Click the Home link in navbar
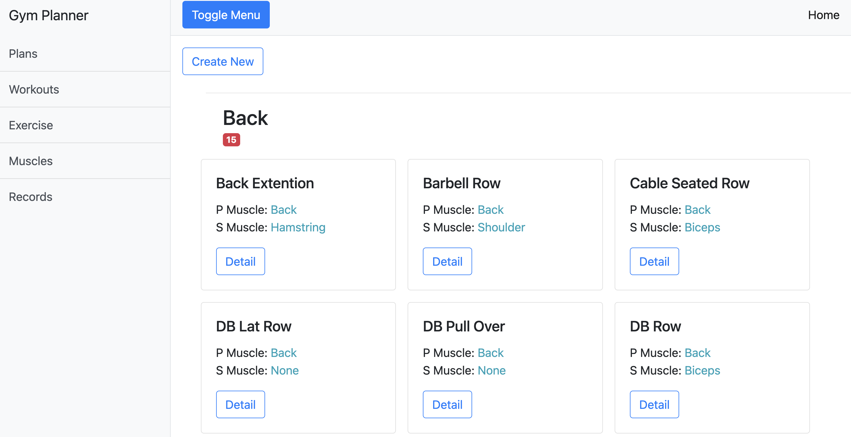This screenshot has width=851, height=437. click(823, 15)
